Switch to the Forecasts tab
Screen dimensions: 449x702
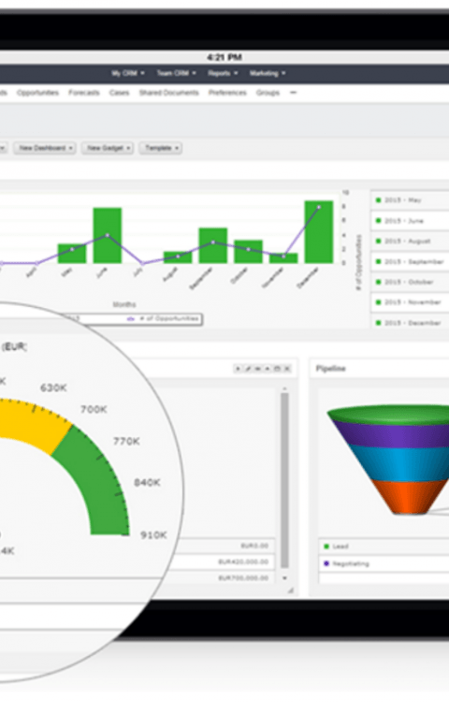click(84, 93)
